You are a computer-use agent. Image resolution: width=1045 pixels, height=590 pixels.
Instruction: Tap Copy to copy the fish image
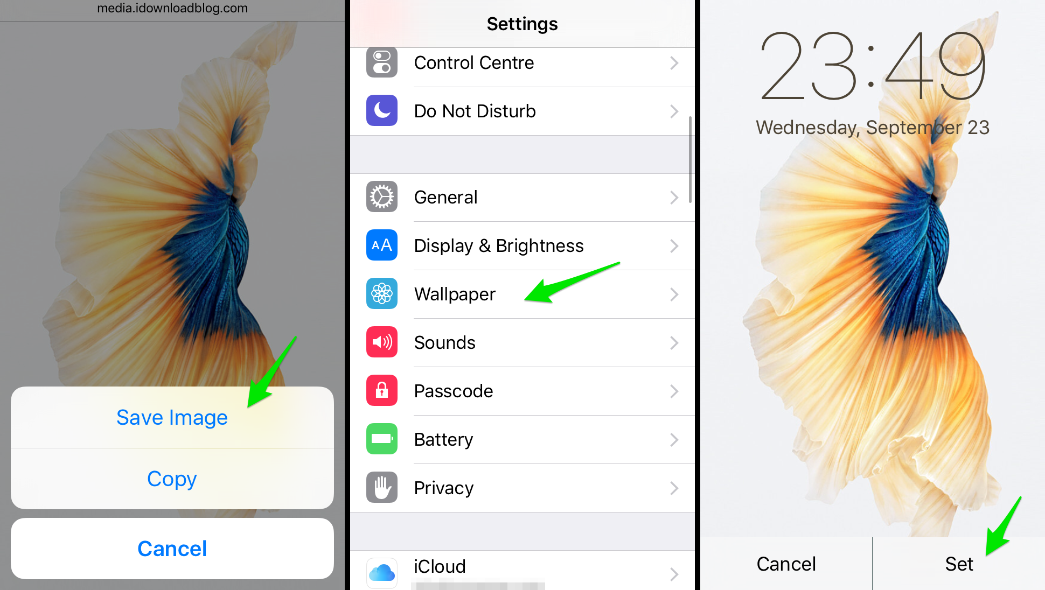pyautogui.click(x=172, y=478)
